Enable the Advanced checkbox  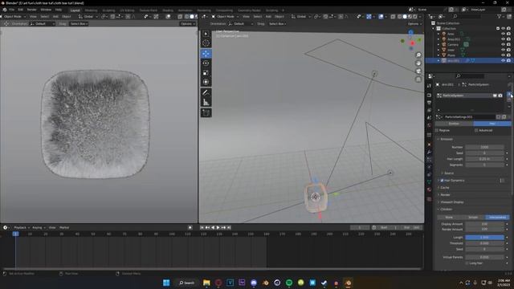point(476,130)
